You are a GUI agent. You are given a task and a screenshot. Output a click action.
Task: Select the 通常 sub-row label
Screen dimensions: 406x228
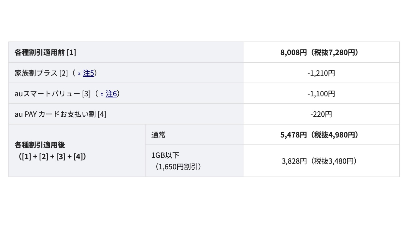[x=158, y=135]
